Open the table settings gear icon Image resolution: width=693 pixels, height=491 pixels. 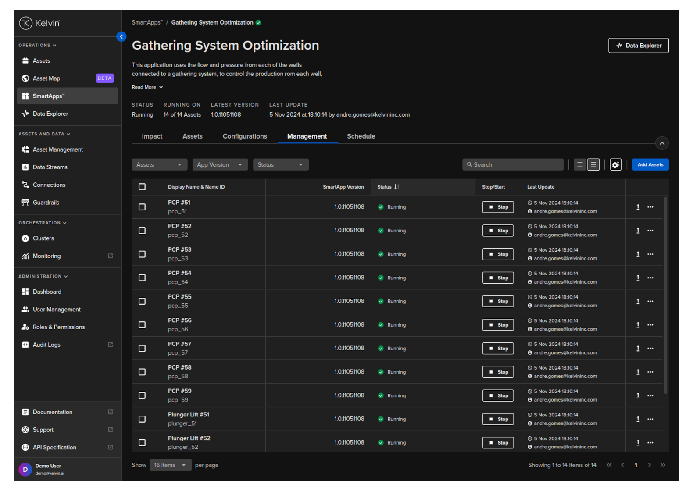coord(615,165)
